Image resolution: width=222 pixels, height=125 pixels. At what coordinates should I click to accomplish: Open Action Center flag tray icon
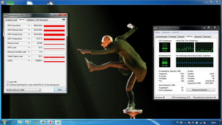click(189, 123)
